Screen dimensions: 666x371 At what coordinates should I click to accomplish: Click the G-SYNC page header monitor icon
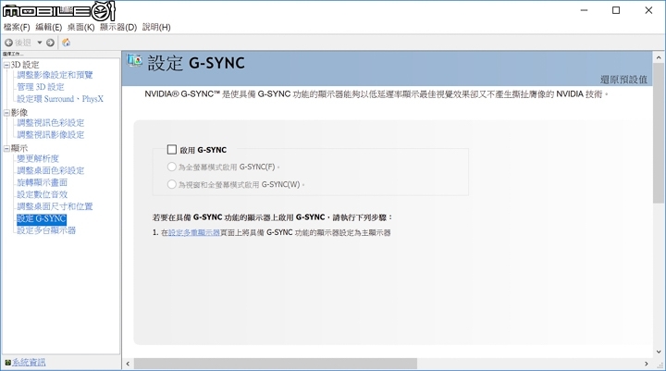pos(134,60)
